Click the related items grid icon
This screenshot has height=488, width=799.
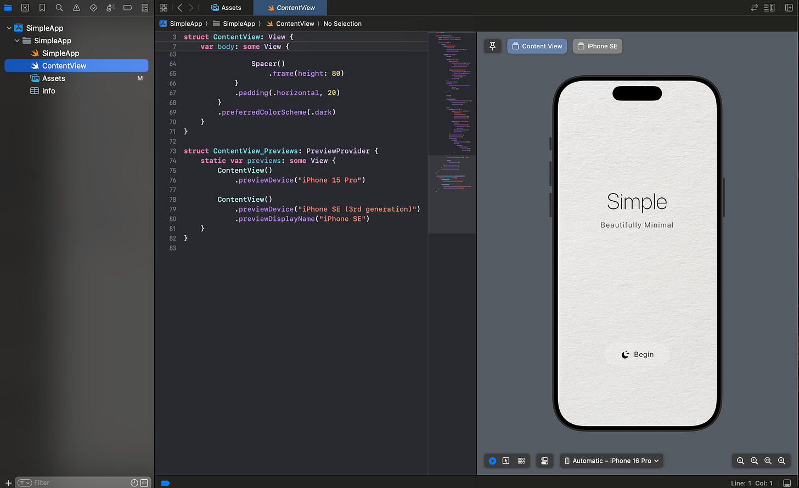(164, 8)
